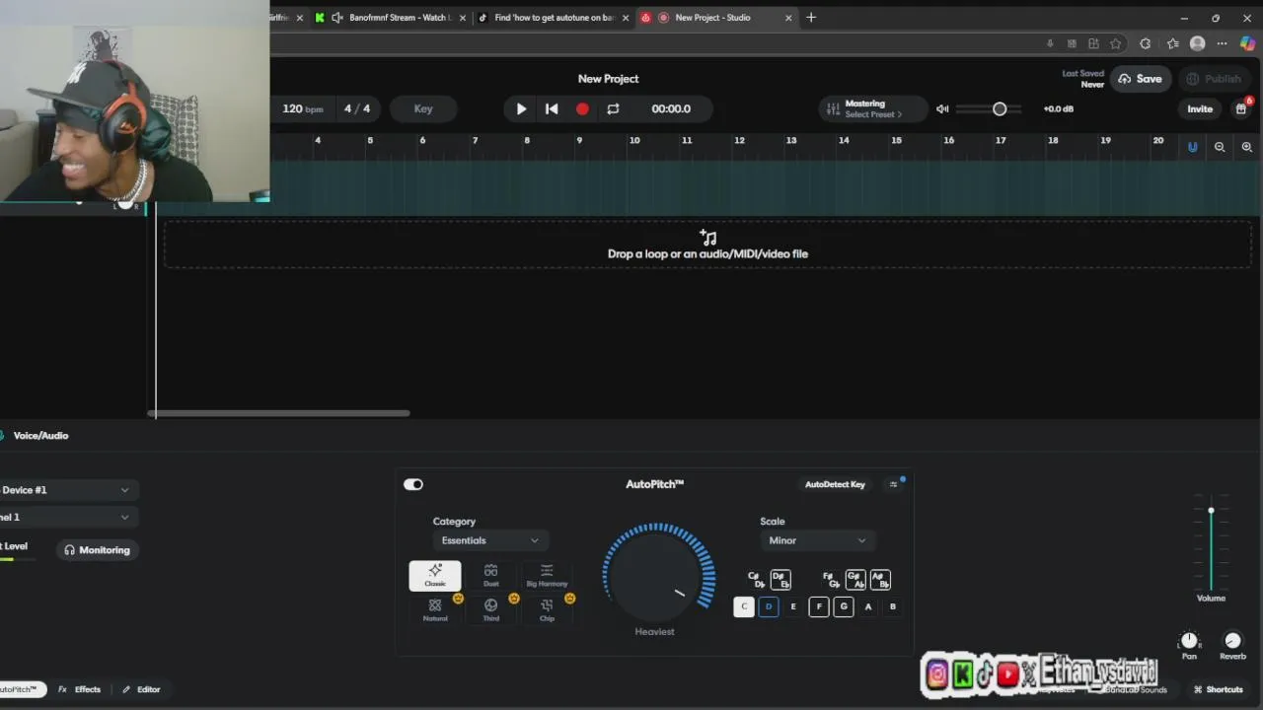
Task: Click the Reverb knob
Action: (1232, 641)
